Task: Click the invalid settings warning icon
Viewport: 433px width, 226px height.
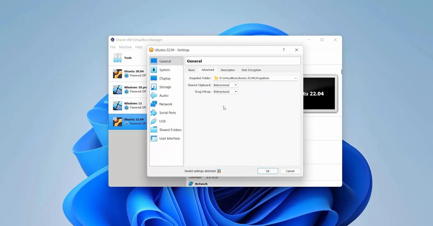Action: coord(219,171)
